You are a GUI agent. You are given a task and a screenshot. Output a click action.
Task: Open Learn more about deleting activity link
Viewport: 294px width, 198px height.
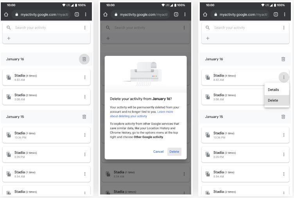[x=142, y=114]
